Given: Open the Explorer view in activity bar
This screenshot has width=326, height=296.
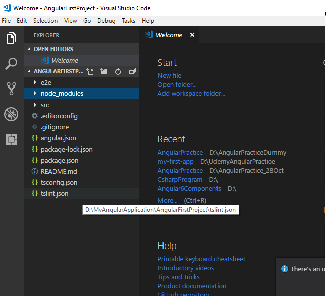Looking at the screenshot, I should 11,38.
